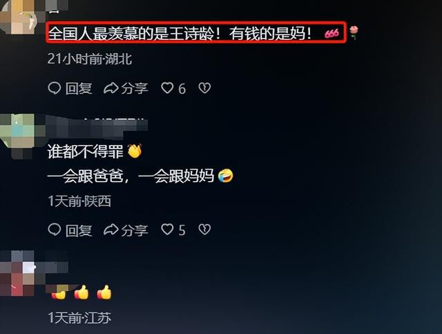Dislike the 谁都不得罪 comment with broken heart
Image resolution: width=442 pixels, height=334 pixels.
pyautogui.click(x=204, y=230)
